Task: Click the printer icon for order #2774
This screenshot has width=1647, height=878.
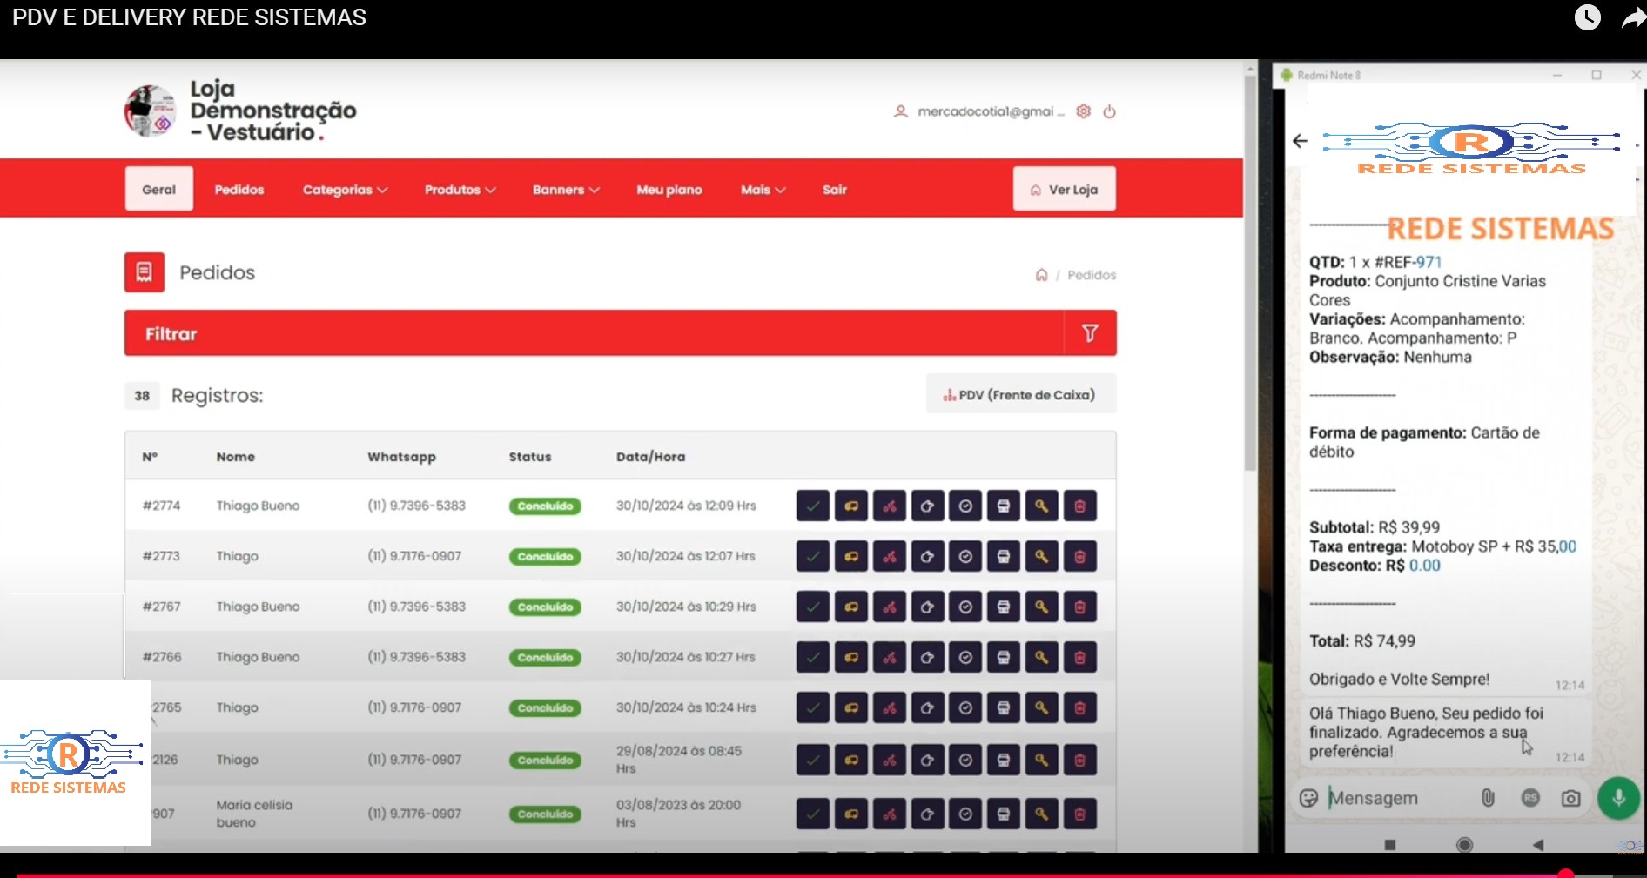Action: point(1004,506)
